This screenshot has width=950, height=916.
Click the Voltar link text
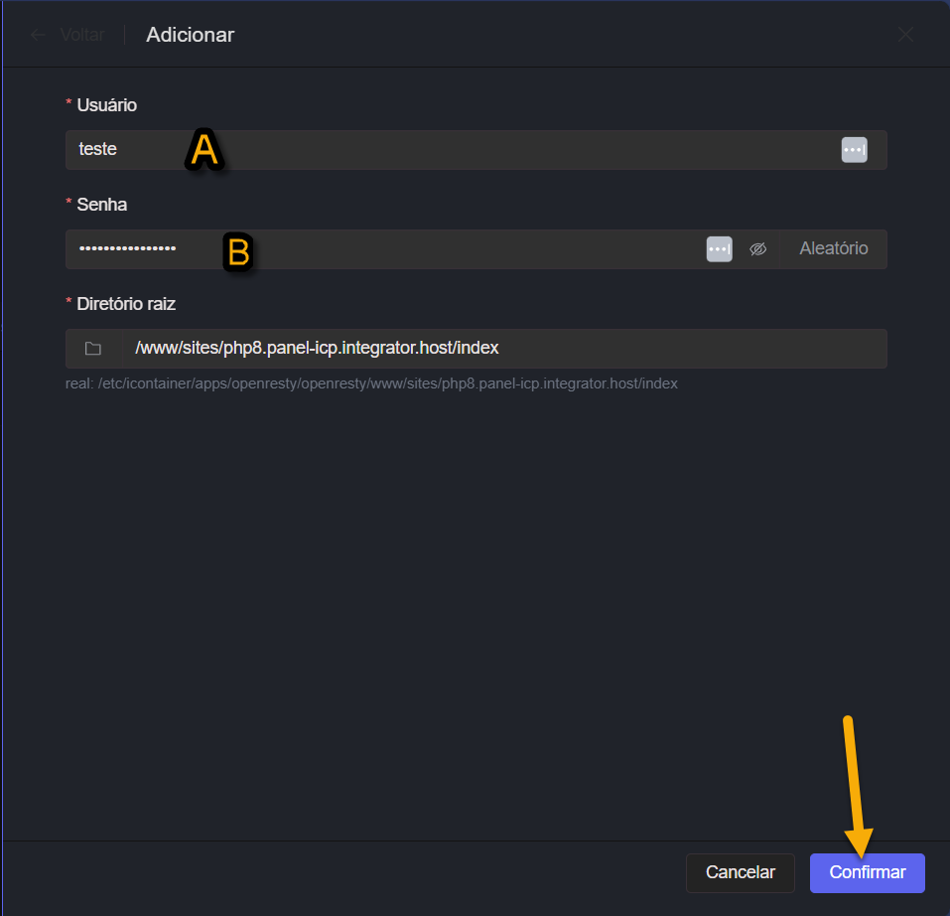coord(81,35)
